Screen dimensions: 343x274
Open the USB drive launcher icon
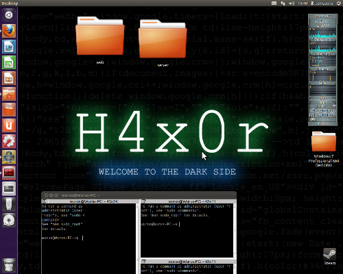coord(9,204)
